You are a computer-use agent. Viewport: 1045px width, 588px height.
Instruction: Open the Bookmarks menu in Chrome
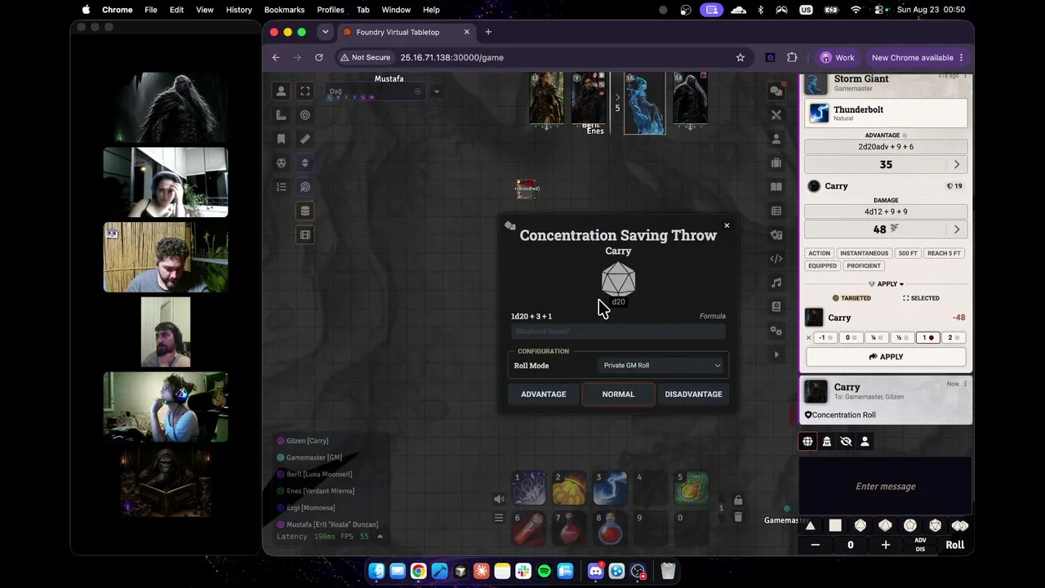point(284,10)
